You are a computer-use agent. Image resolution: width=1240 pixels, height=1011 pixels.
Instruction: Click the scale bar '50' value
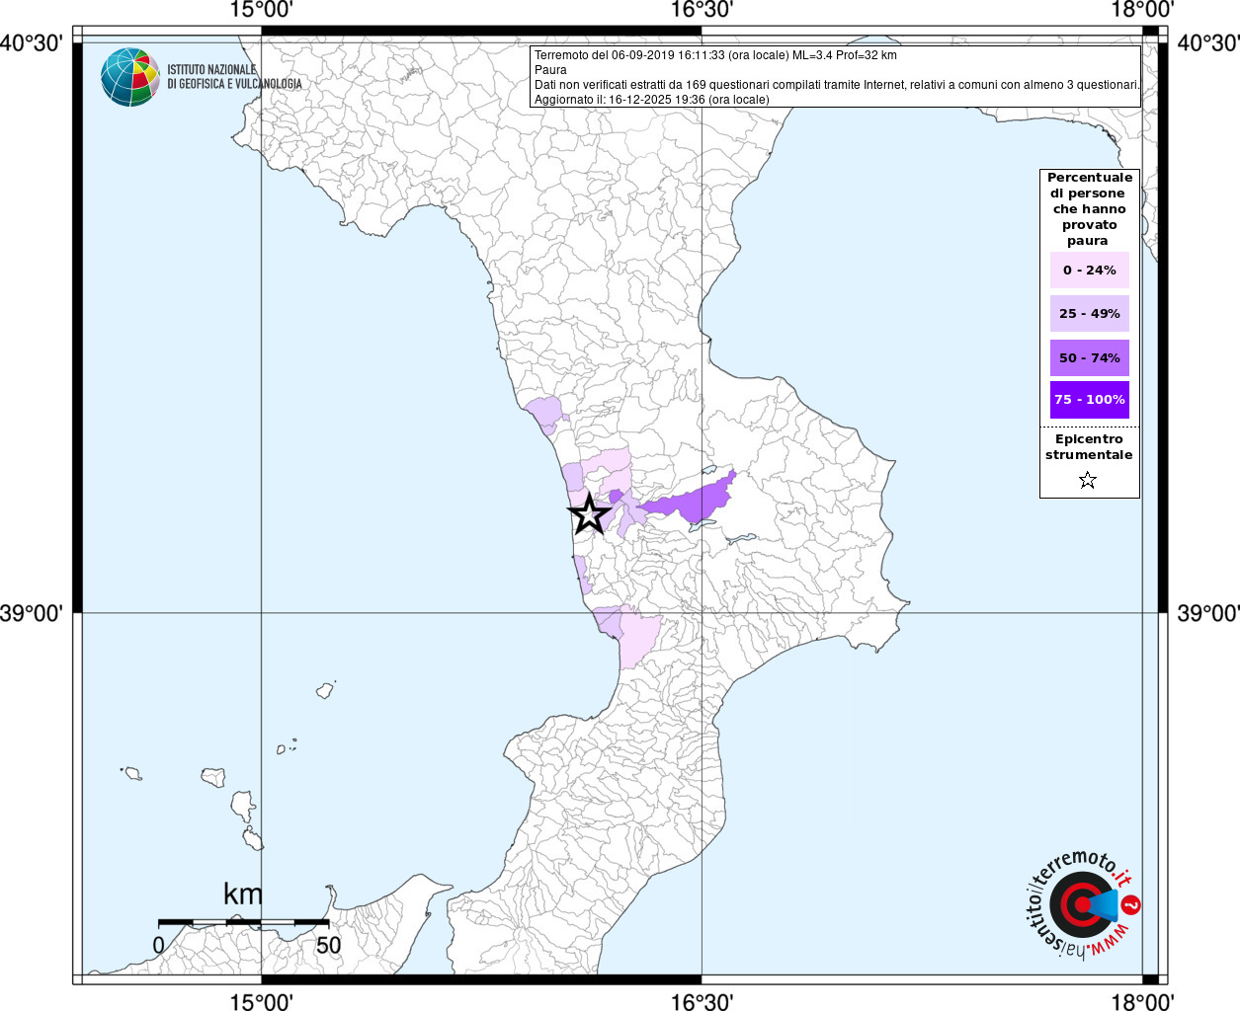tap(328, 945)
